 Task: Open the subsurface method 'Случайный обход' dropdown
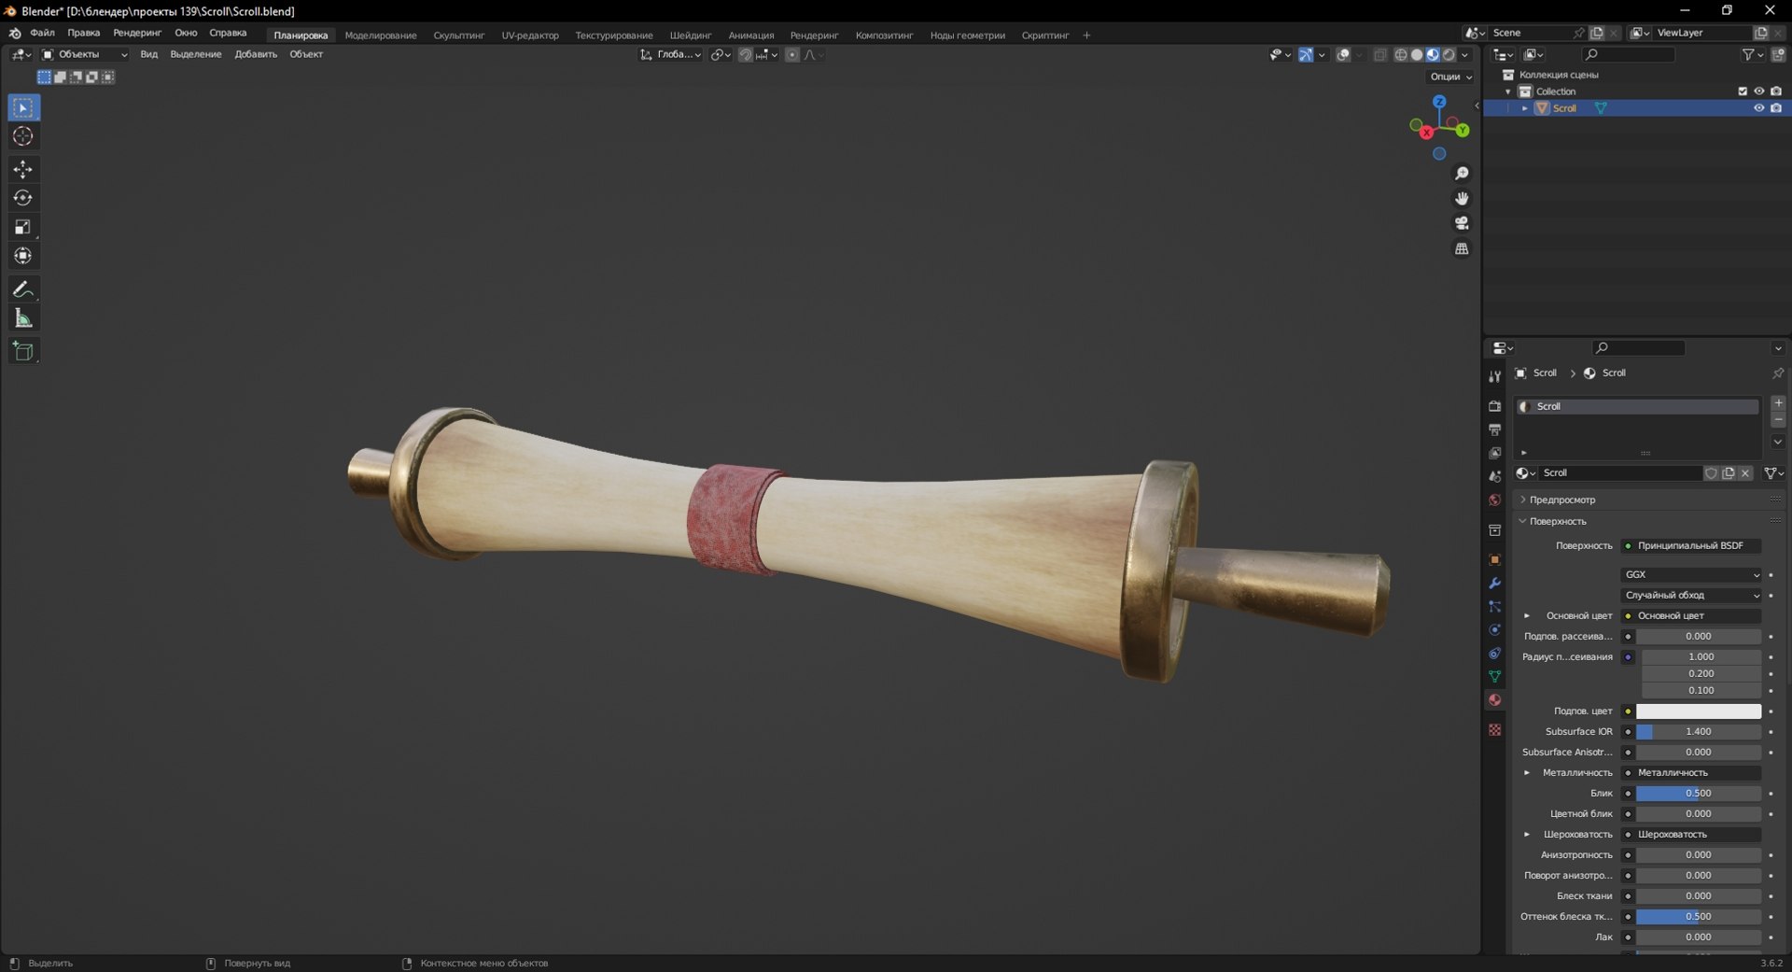click(1691, 595)
